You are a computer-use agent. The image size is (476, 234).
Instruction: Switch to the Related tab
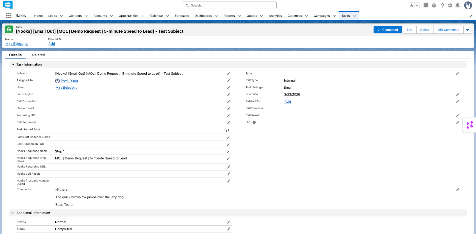pos(39,55)
